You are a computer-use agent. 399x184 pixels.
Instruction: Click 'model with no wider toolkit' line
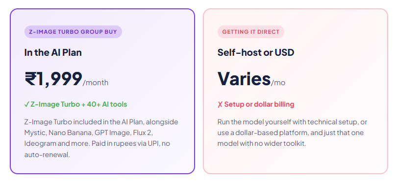point(262,143)
